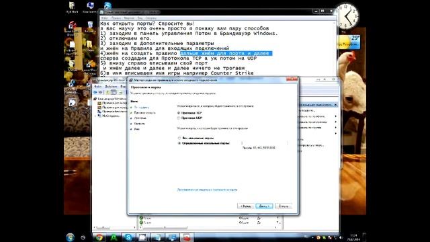This screenshot has height=242, width=430.
Task: Click the red toolbox icon in the taskbar
Action: 187,237
